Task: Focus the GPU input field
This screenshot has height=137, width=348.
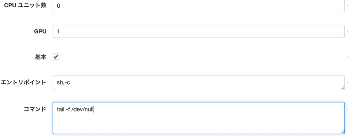Action: point(199,31)
